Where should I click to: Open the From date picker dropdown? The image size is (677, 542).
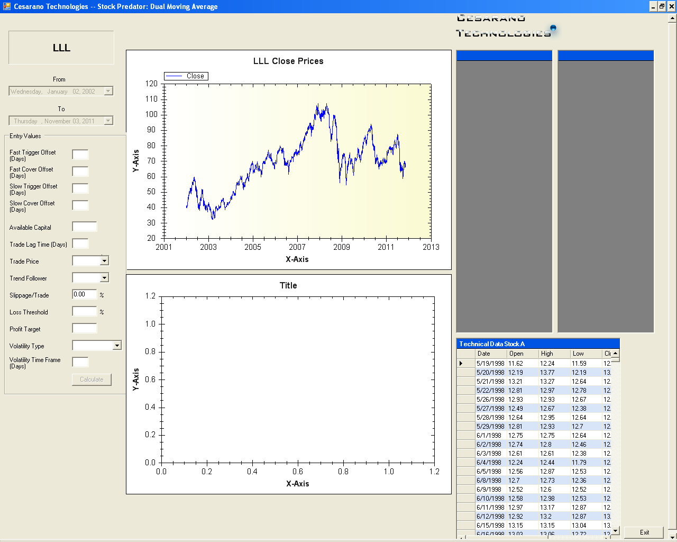(x=108, y=92)
